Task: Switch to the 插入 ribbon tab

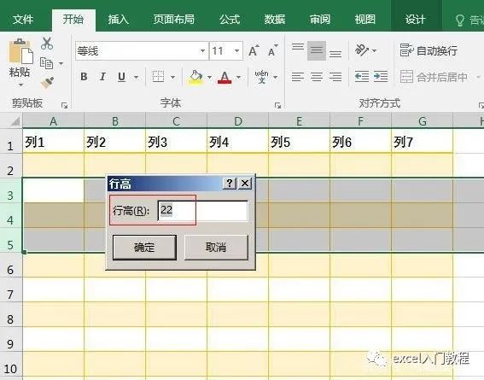Action: [x=118, y=20]
